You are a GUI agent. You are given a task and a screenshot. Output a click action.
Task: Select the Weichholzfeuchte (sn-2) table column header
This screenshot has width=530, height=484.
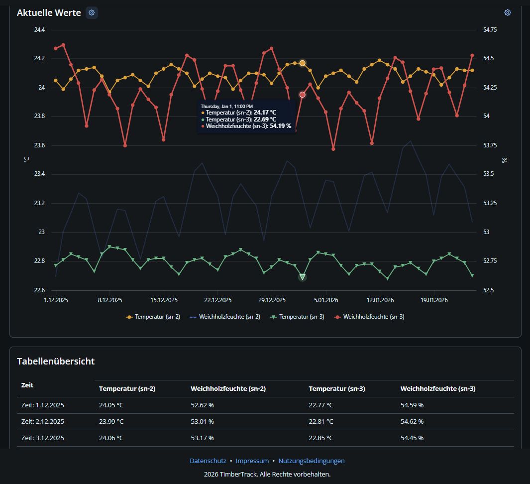click(x=228, y=389)
